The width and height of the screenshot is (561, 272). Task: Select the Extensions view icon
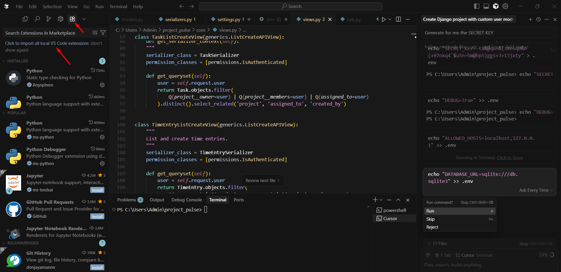coord(72,19)
